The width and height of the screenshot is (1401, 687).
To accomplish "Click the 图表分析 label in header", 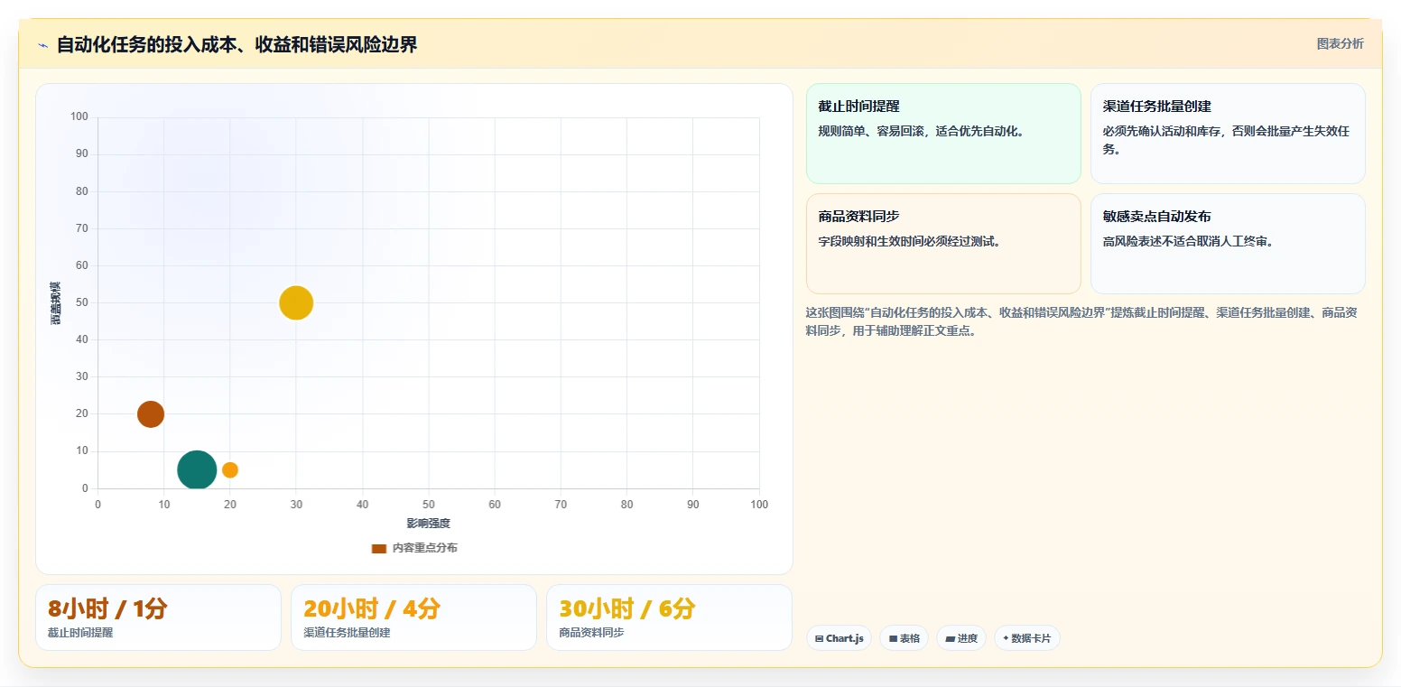I will pos(1340,43).
